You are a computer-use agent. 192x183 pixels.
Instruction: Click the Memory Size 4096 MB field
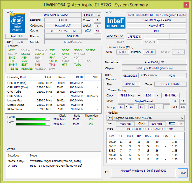(x=131, y=84)
